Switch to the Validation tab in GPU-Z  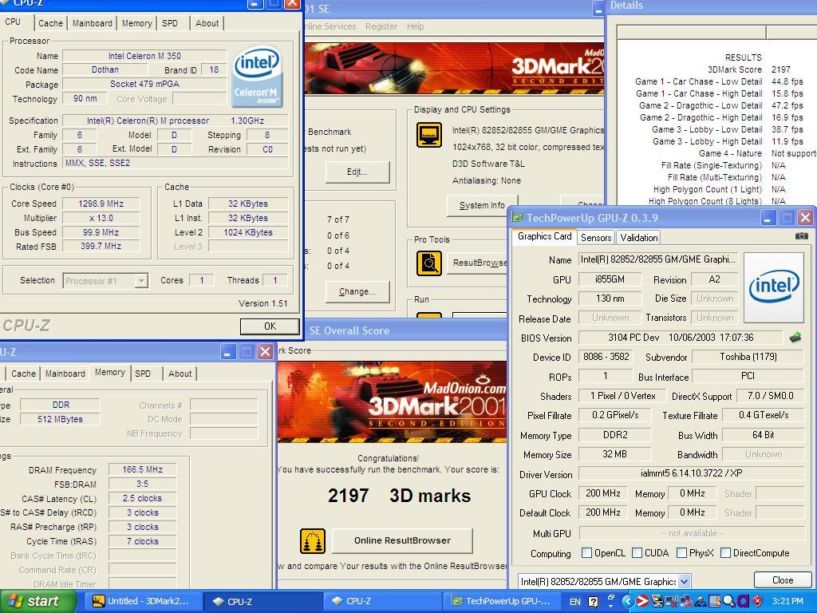click(638, 238)
